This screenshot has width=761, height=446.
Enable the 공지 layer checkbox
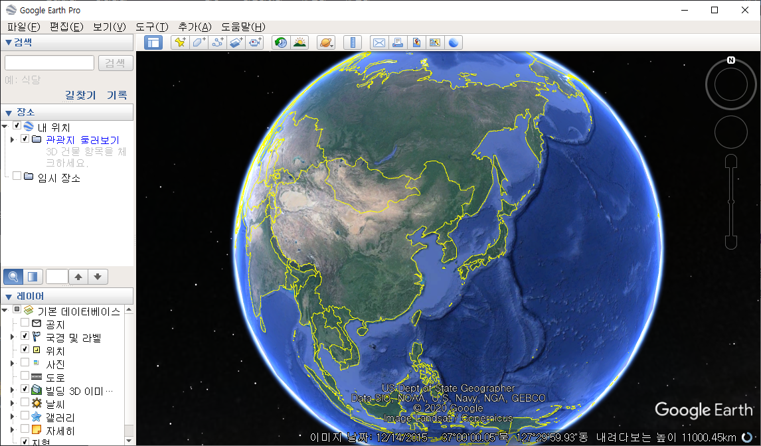(25, 323)
